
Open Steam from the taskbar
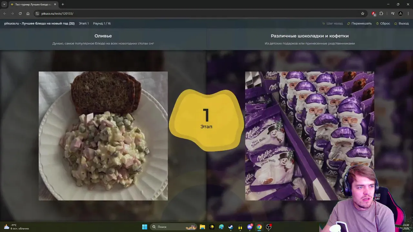pos(231,227)
